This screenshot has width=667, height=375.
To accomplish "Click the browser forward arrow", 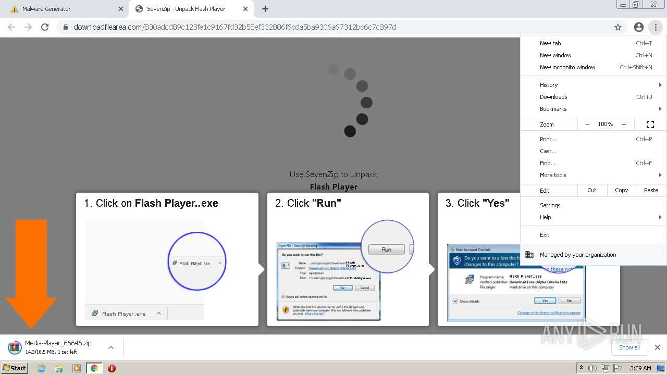I will 28,27.
